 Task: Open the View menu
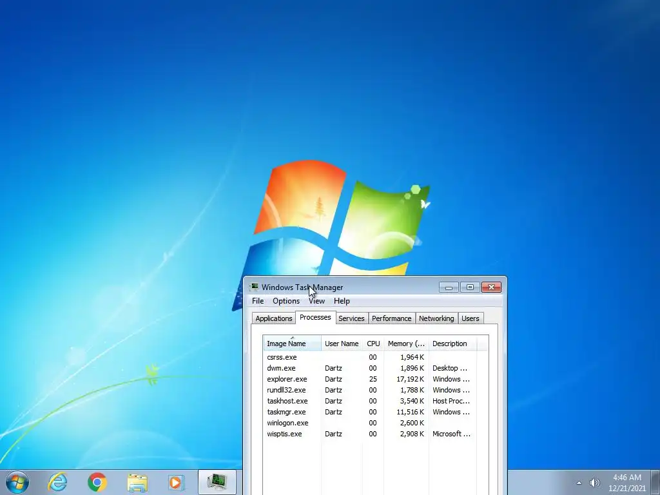[x=316, y=301]
